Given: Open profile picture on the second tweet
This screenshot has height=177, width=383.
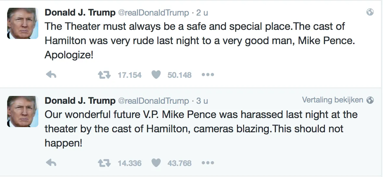Looking at the screenshot, I should (23, 112).
